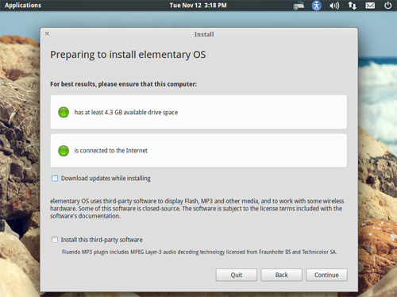
Task: Click the Quit button
Action: coord(237,275)
